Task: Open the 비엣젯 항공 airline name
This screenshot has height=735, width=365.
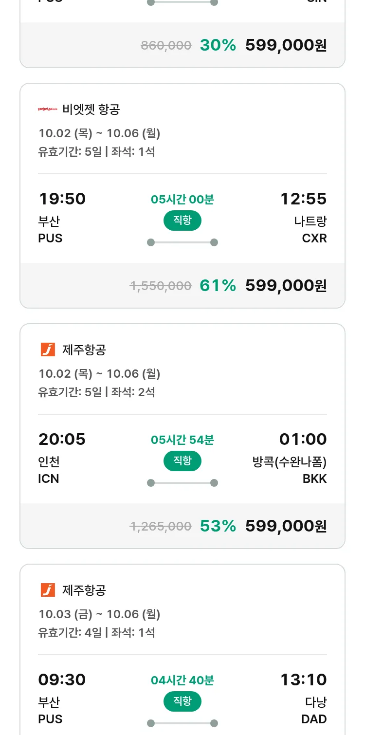Action: tap(91, 110)
